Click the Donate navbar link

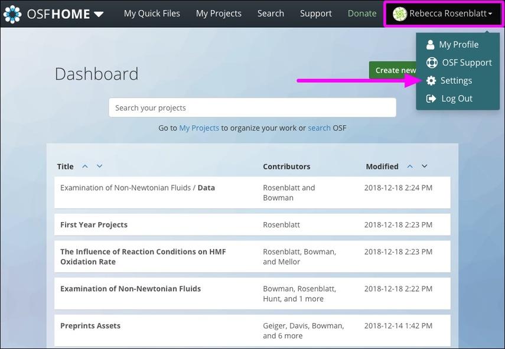pos(362,14)
